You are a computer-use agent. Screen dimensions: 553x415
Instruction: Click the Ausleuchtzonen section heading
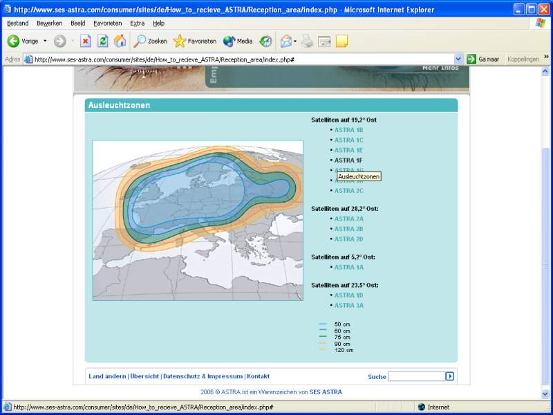click(x=119, y=105)
